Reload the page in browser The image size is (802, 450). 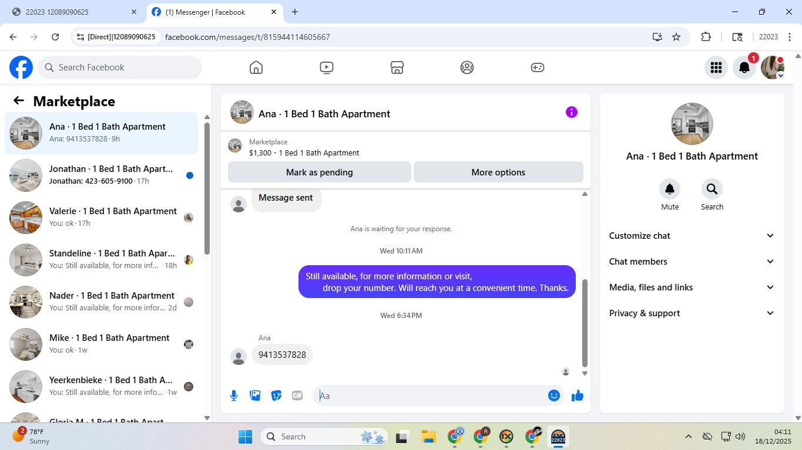[x=55, y=37]
